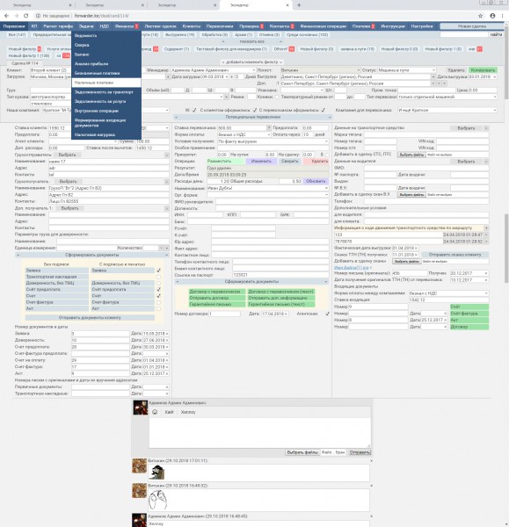Click the Копировать green button
509x527 pixels.
483,70
